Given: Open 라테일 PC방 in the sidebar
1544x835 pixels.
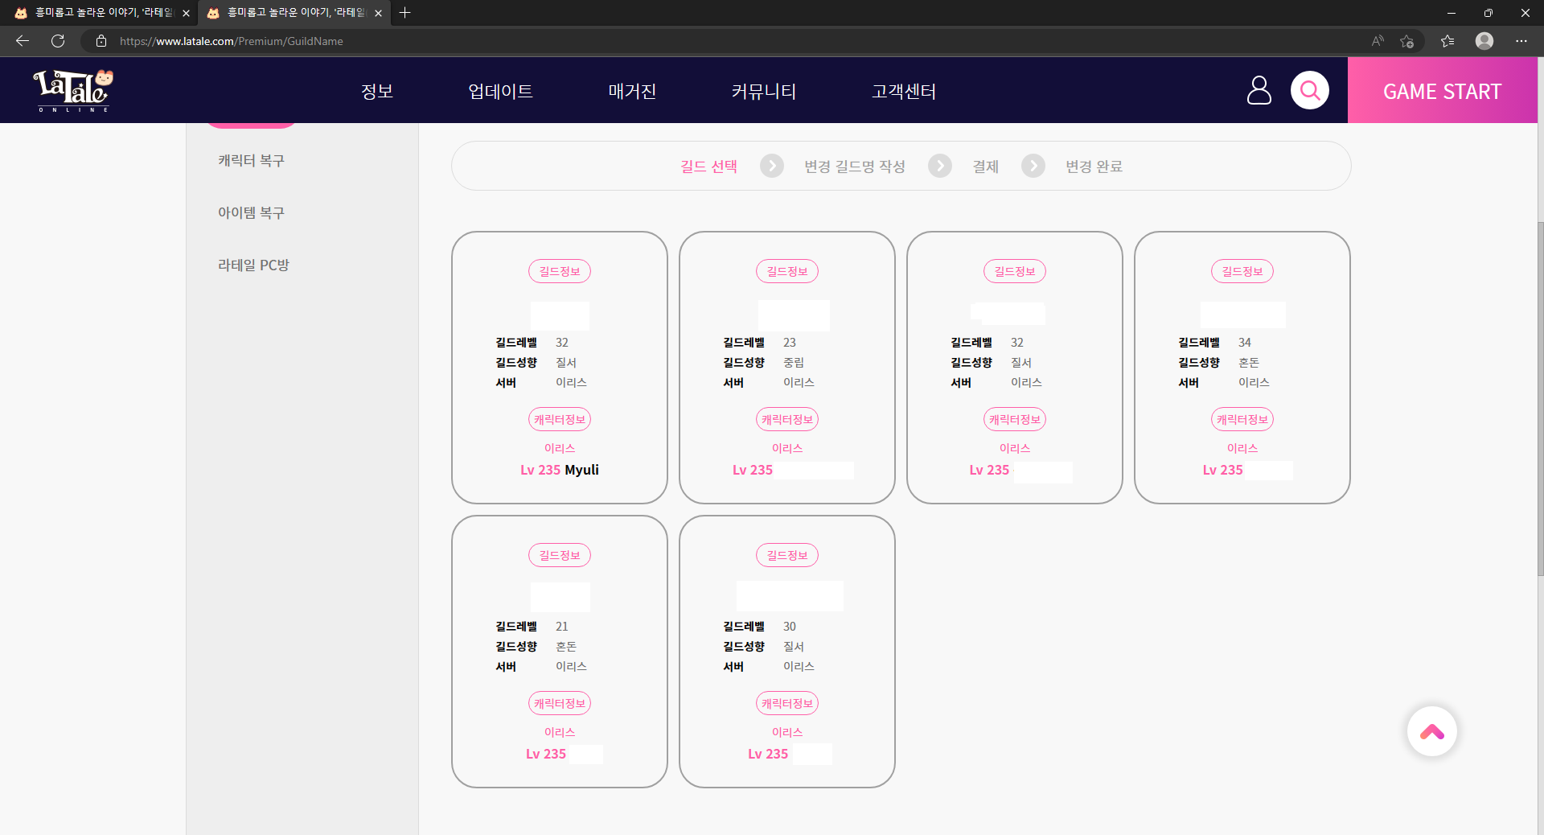Looking at the screenshot, I should click(253, 265).
